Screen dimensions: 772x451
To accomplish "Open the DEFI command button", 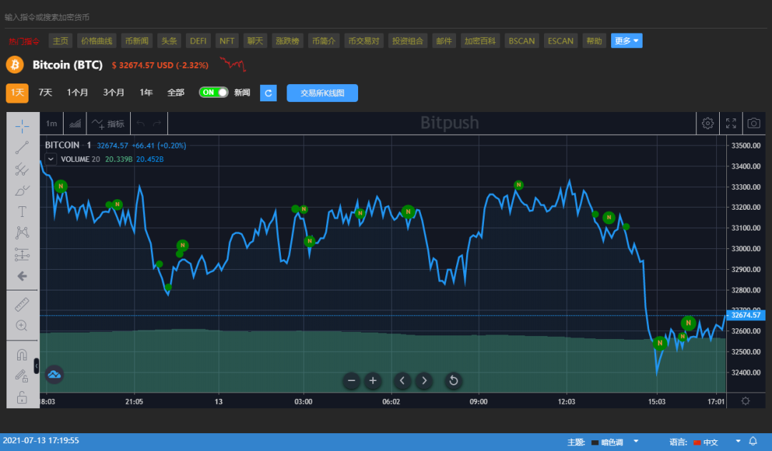I will [x=199, y=41].
